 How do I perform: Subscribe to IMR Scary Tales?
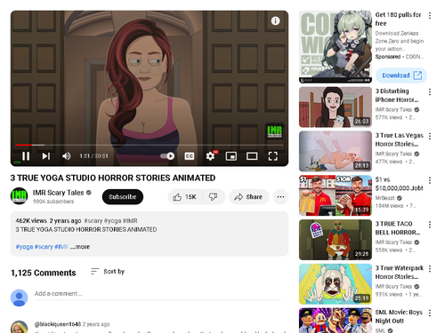(123, 197)
